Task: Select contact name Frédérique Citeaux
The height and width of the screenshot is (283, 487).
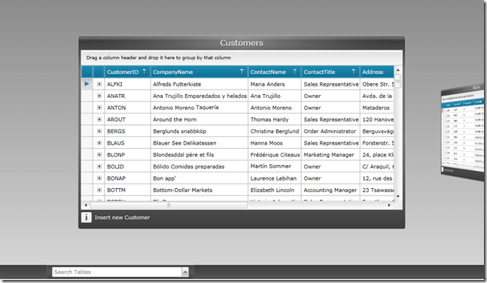Action: 275,155
